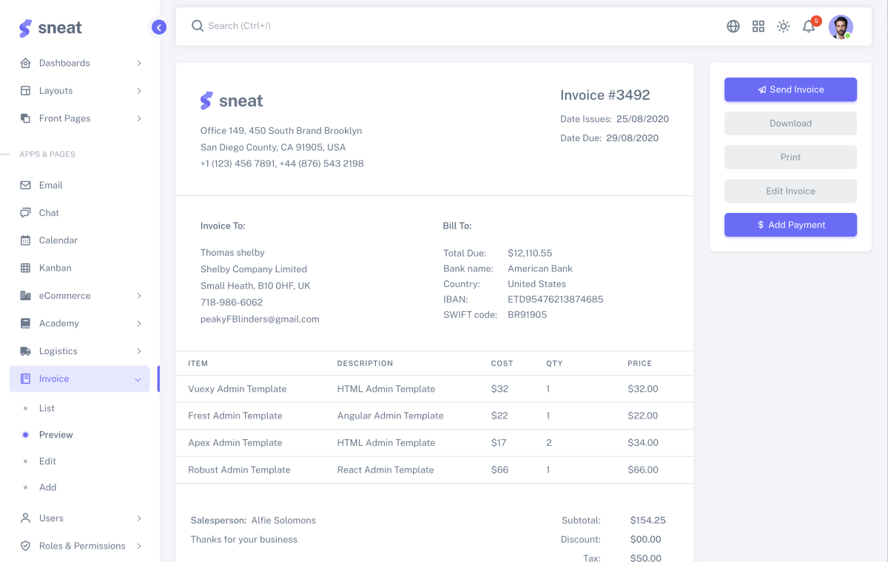
Task: Open the language selector globe icon
Action: point(733,26)
